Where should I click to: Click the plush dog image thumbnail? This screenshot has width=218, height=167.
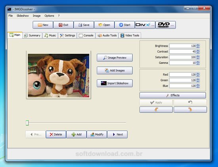[x=59, y=76]
